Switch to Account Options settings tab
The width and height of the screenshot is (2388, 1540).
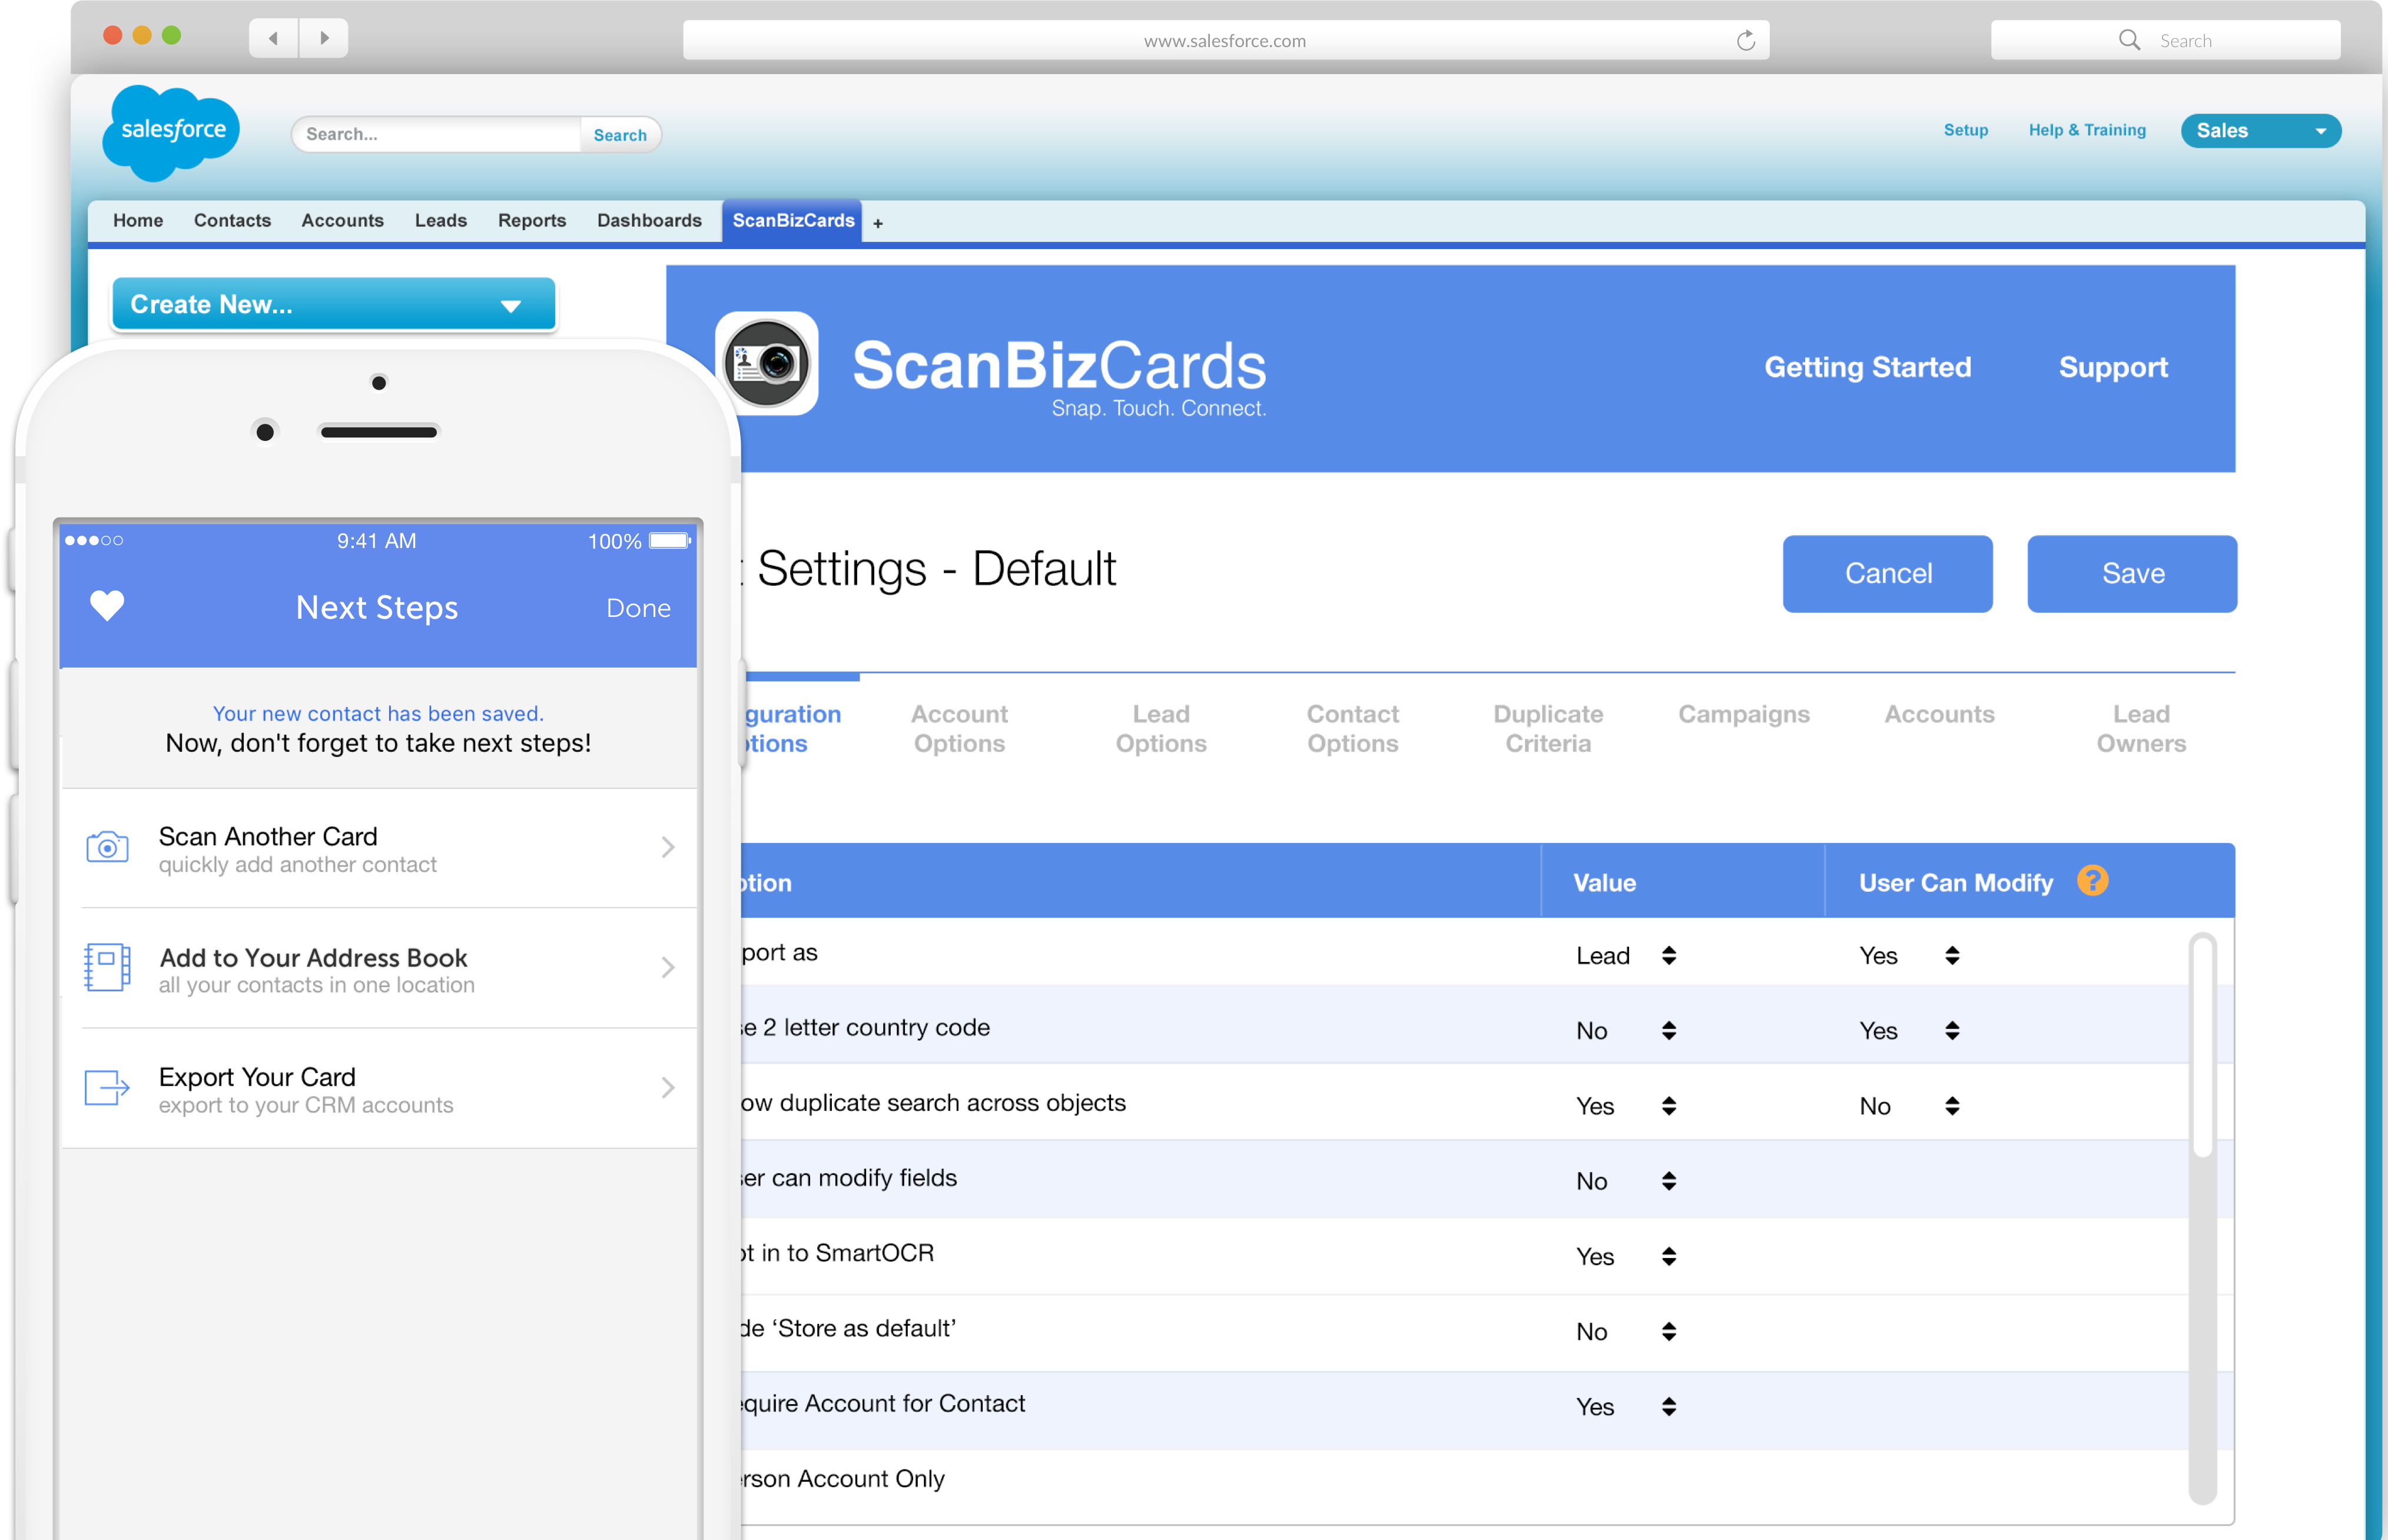[x=959, y=728]
